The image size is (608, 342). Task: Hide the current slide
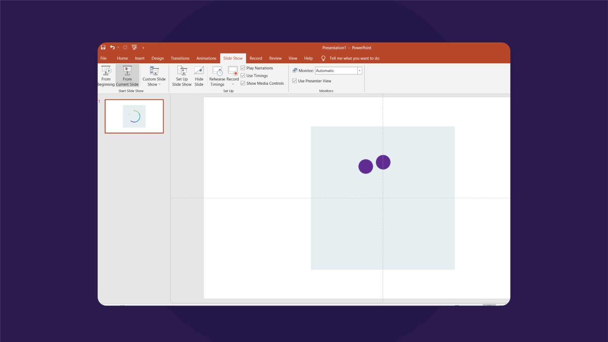[x=199, y=75]
